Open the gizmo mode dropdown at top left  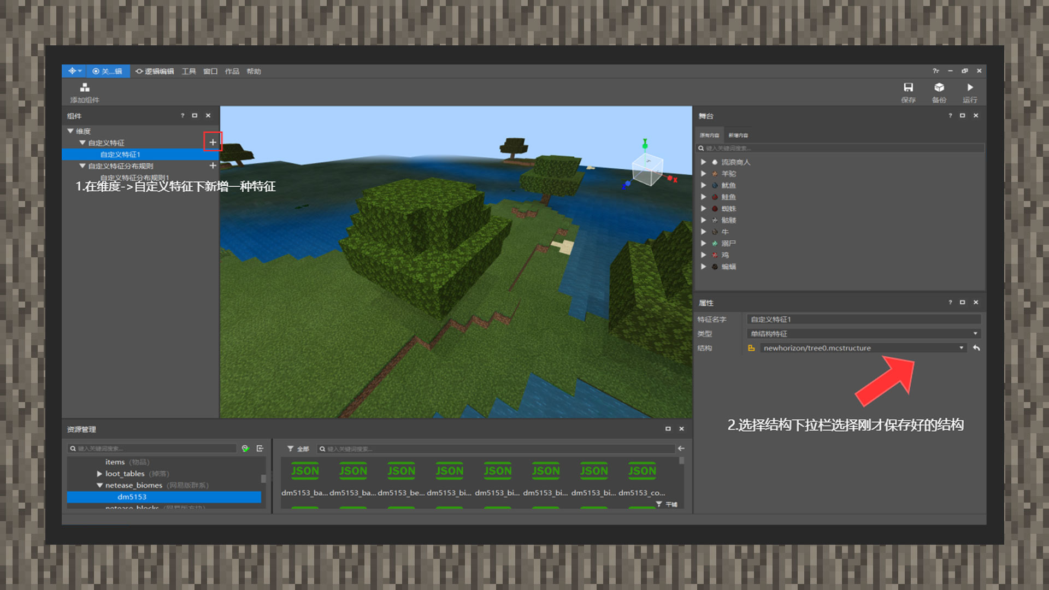point(75,71)
